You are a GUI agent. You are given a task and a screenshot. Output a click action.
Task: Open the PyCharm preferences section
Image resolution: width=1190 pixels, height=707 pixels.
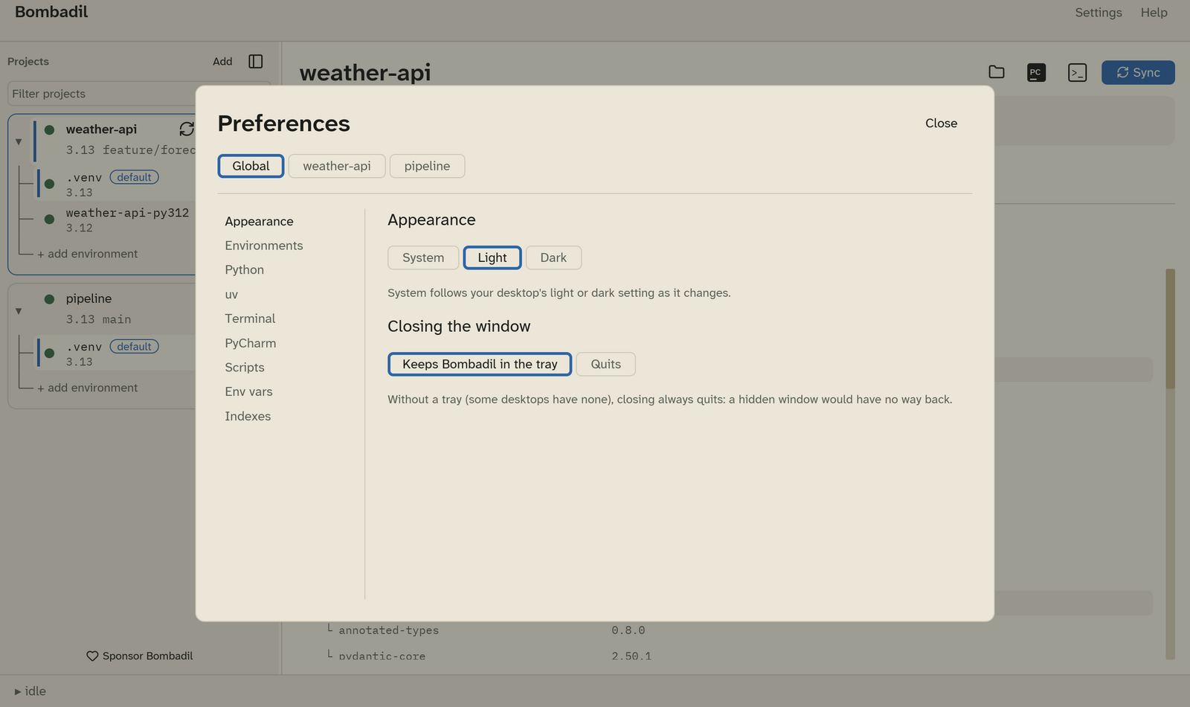coord(251,343)
